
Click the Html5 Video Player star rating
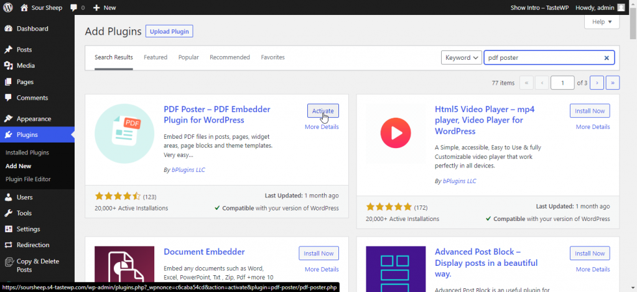click(389, 207)
